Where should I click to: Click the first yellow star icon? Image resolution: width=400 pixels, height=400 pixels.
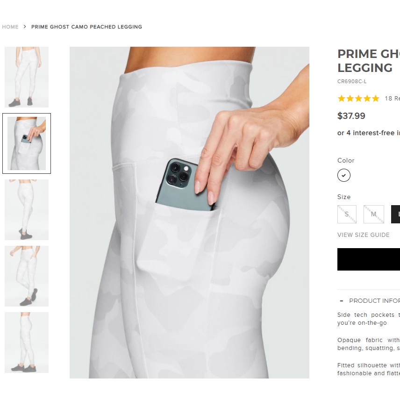(x=341, y=99)
